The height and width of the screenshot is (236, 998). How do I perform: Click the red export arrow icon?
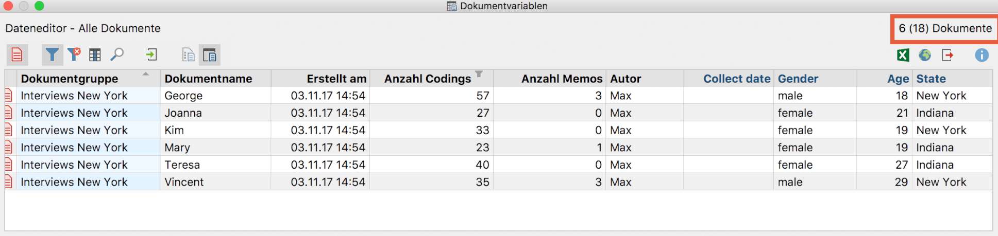pos(948,55)
